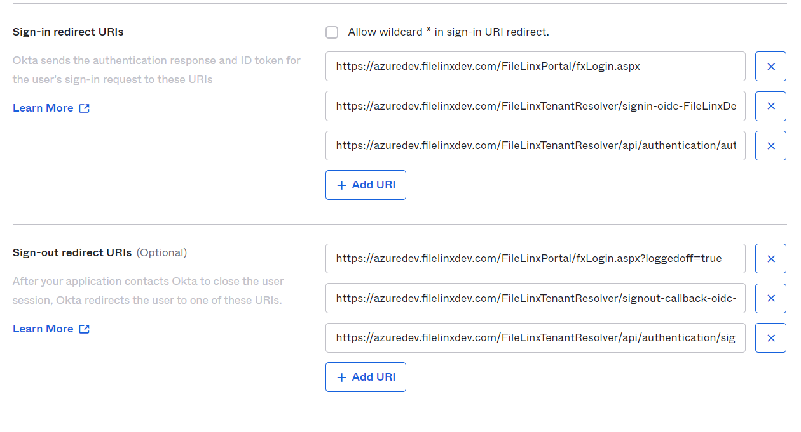
Task: Open Learn More for Sign-in redirect URIs
Action: pos(51,108)
